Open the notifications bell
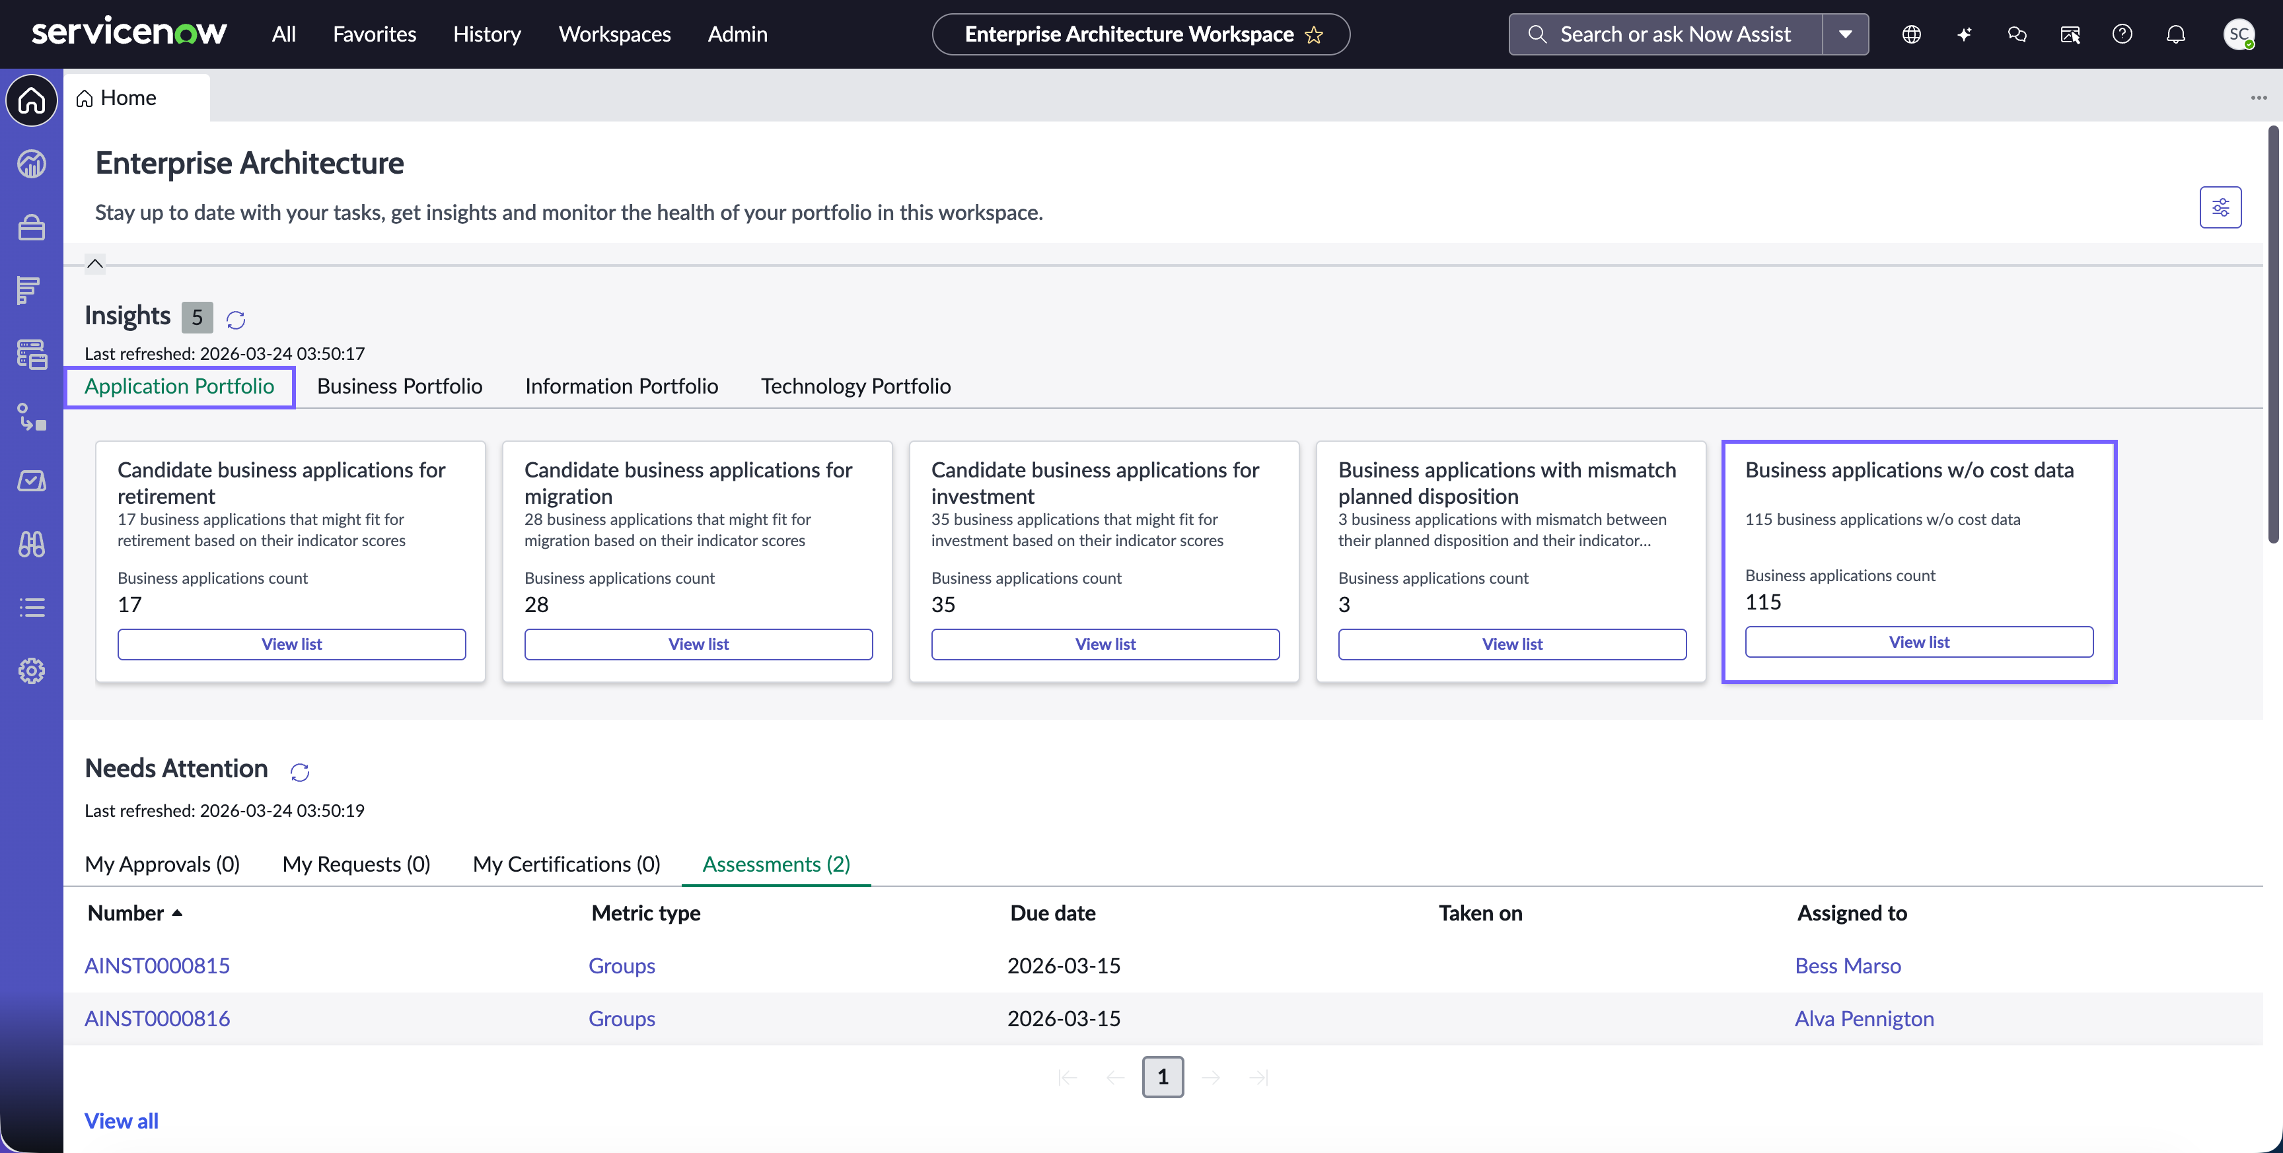This screenshot has width=2283, height=1153. [x=2176, y=34]
